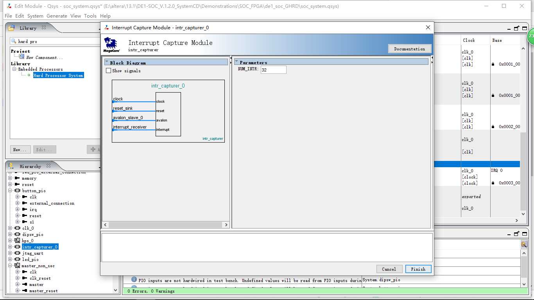Click the green 73 badge circle

[530, 36]
